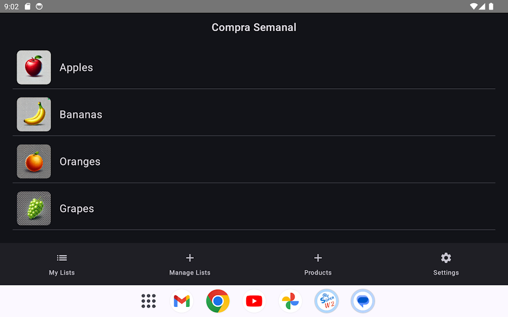The height and width of the screenshot is (317, 508).
Task: Select the Grapes list item
Action: point(254,208)
